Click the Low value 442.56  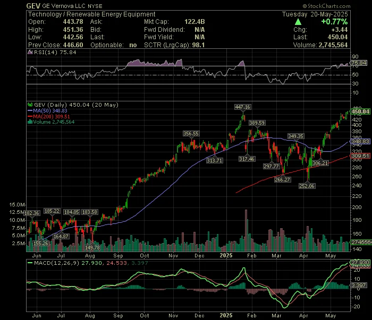[x=73, y=37]
